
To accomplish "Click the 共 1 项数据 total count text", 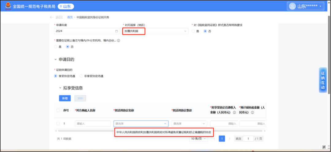I will click(x=64, y=139).
